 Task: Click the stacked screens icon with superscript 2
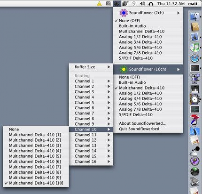[125, 4]
